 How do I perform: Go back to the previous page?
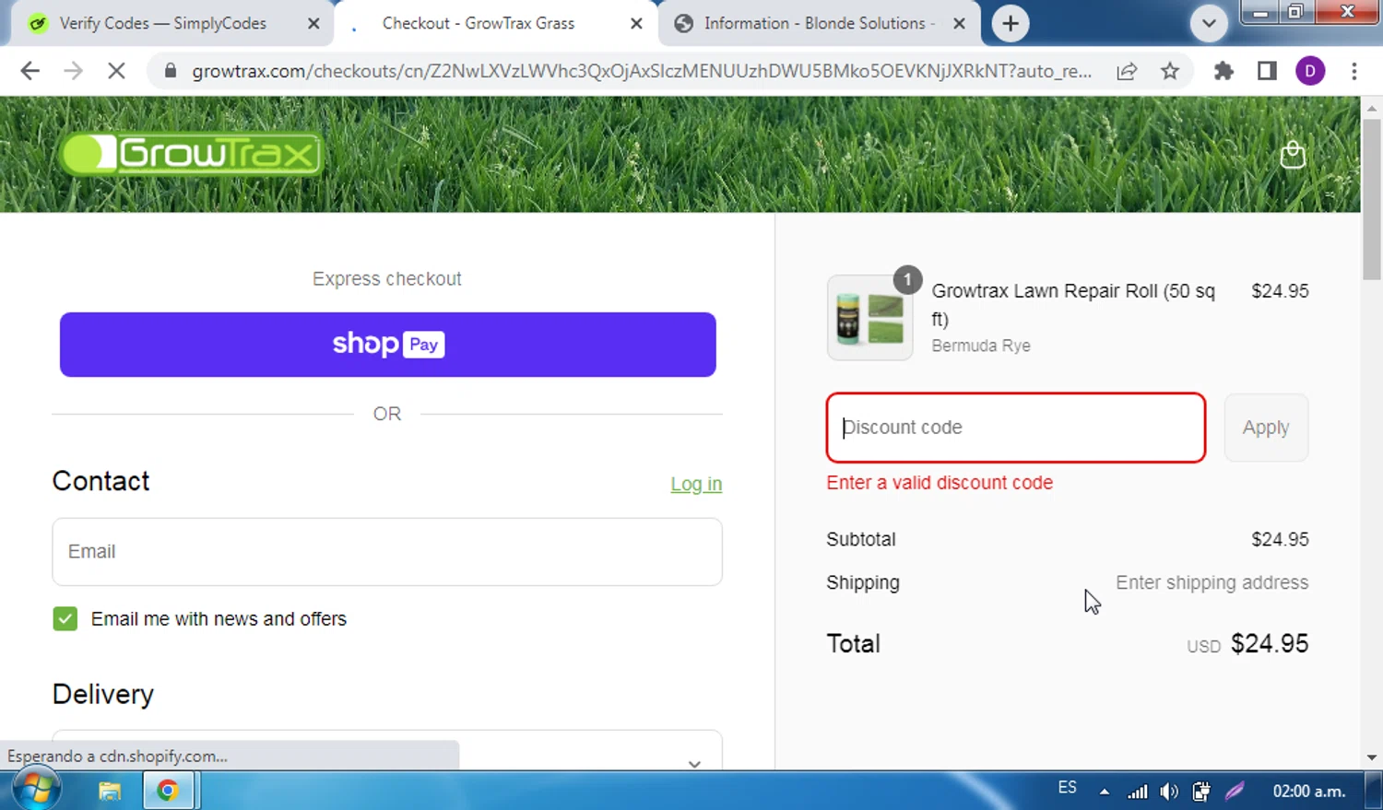click(x=30, y=71)
